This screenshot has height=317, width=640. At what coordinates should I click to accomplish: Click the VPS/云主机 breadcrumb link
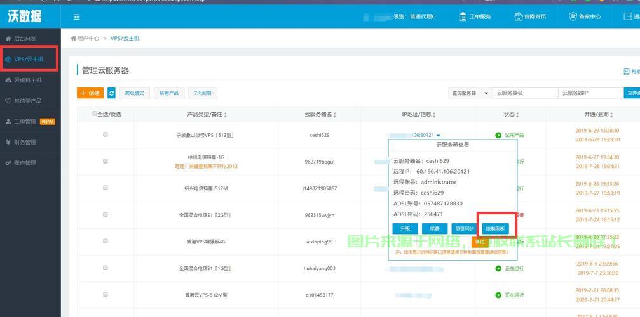(125, 38)
